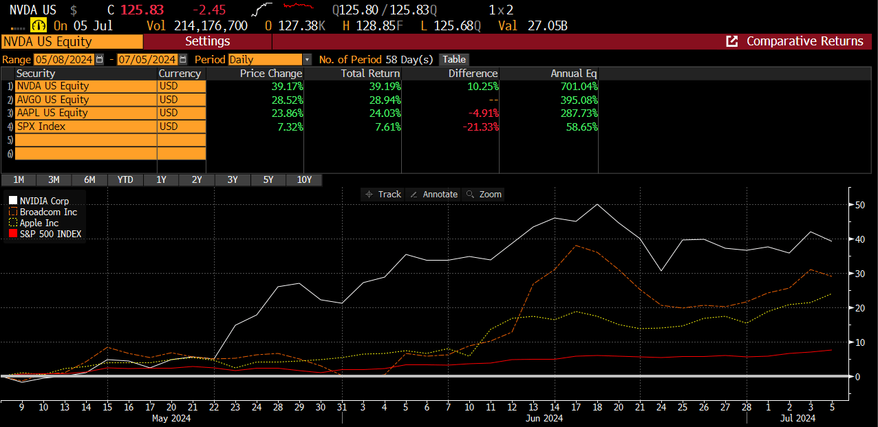This screenshot has height=427, width=878.
Task: Select the AVGO US Equity security row
Action: tap(86, 100)
